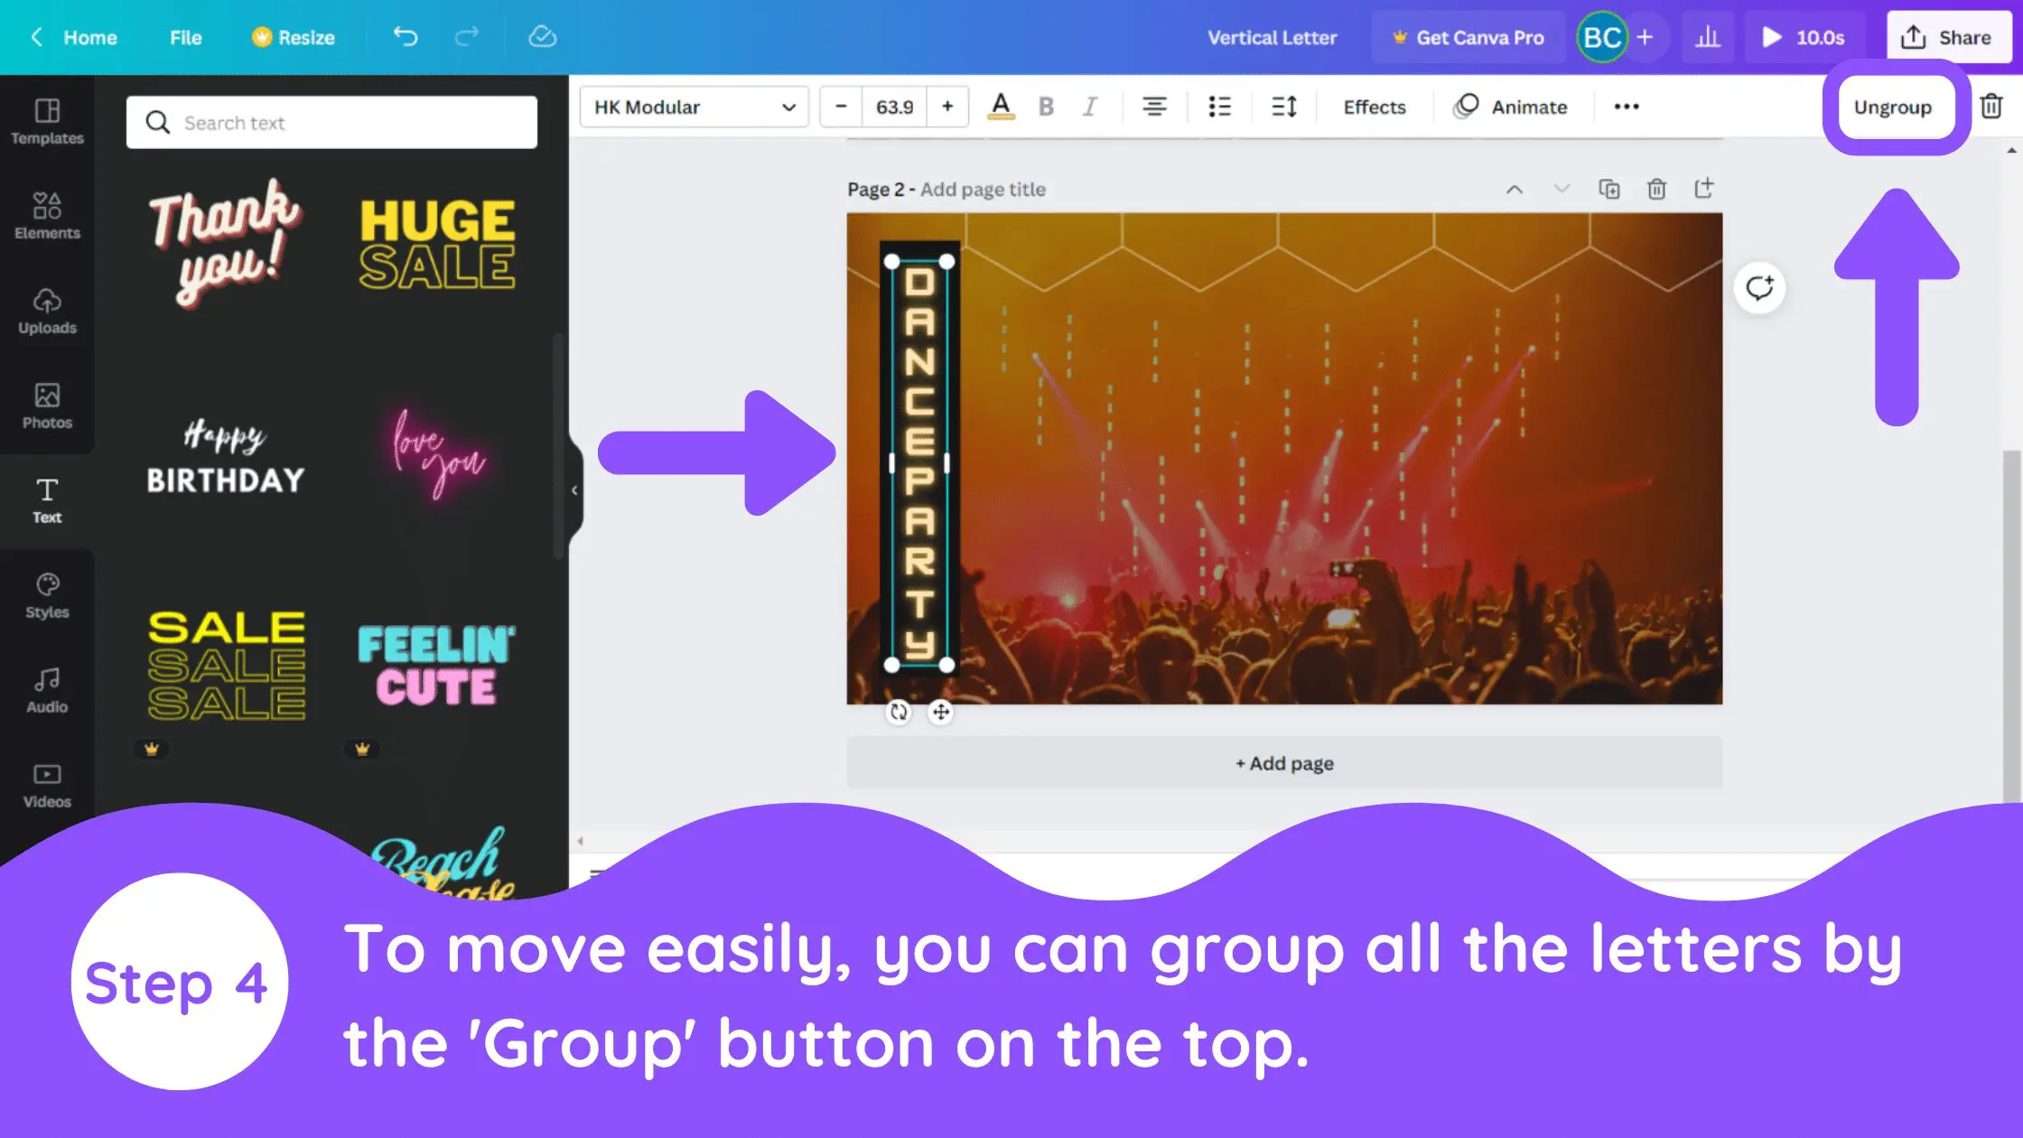Click the Home tab in toolbar
Image resolution: width=2023 pixels, height=1138 pixels.
[90, 36]
